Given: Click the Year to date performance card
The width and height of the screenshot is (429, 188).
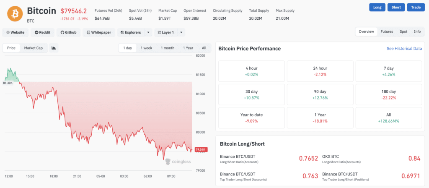Looking at the screenshot, I should tap(251, 118).
